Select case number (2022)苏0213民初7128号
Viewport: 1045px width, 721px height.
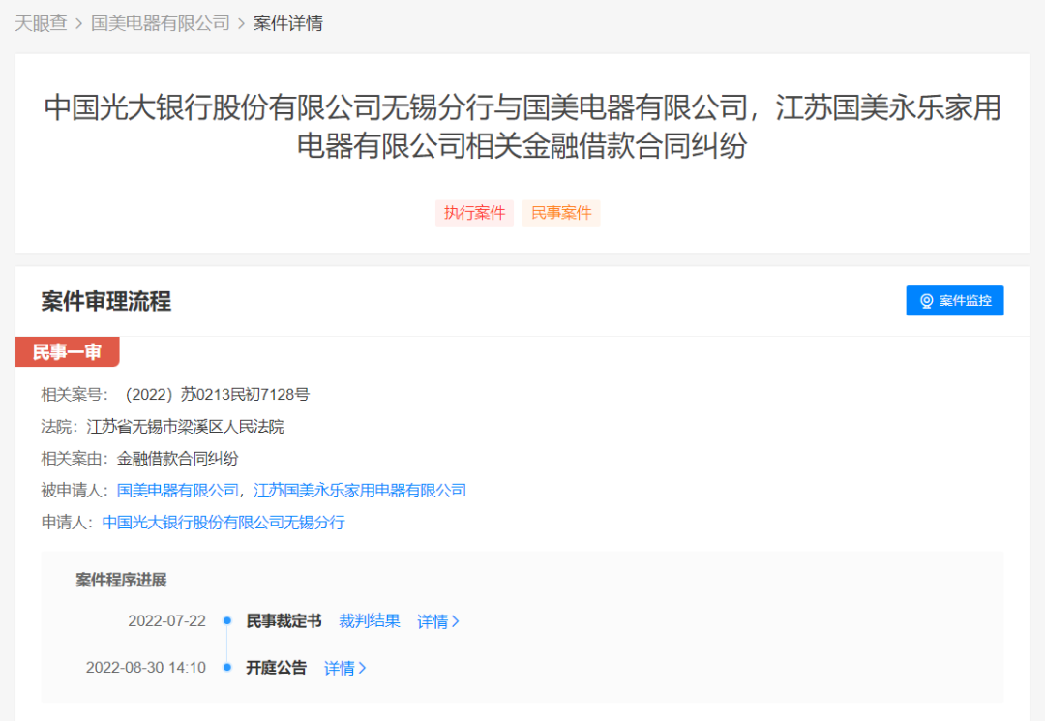coord(217,395)
